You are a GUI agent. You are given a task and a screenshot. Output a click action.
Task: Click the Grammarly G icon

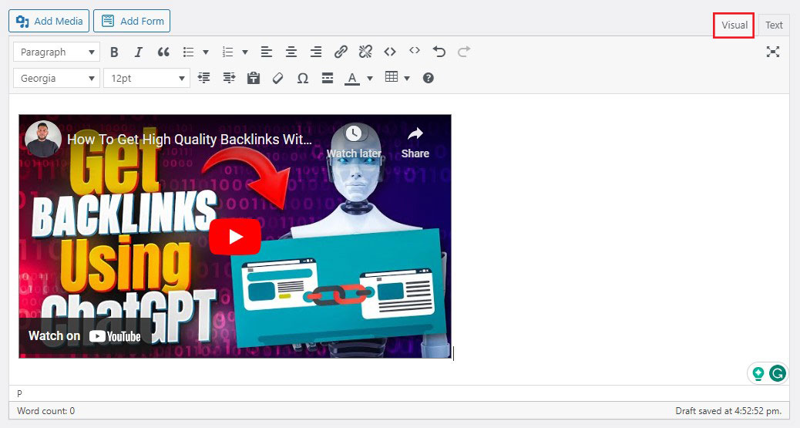click(778, 374)
